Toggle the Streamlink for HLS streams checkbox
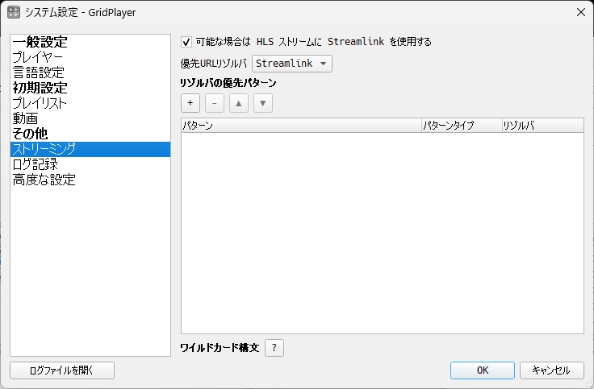Image resolution: width=594 pixels, height=389 pixels. (187, 42)
